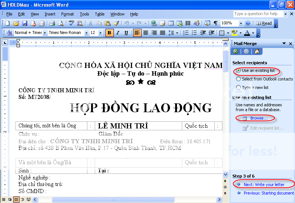
Task: Run Spelling and Grammar check icon
Action: (x=71, y=23)
